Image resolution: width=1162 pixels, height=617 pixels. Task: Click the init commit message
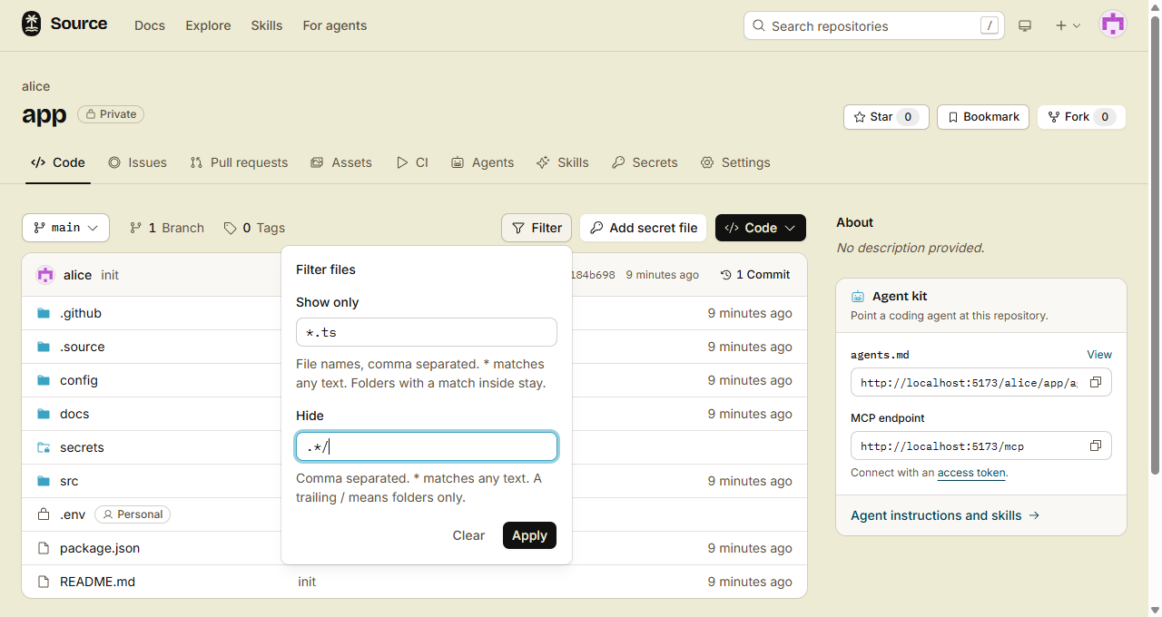click(x=110, y=275)
